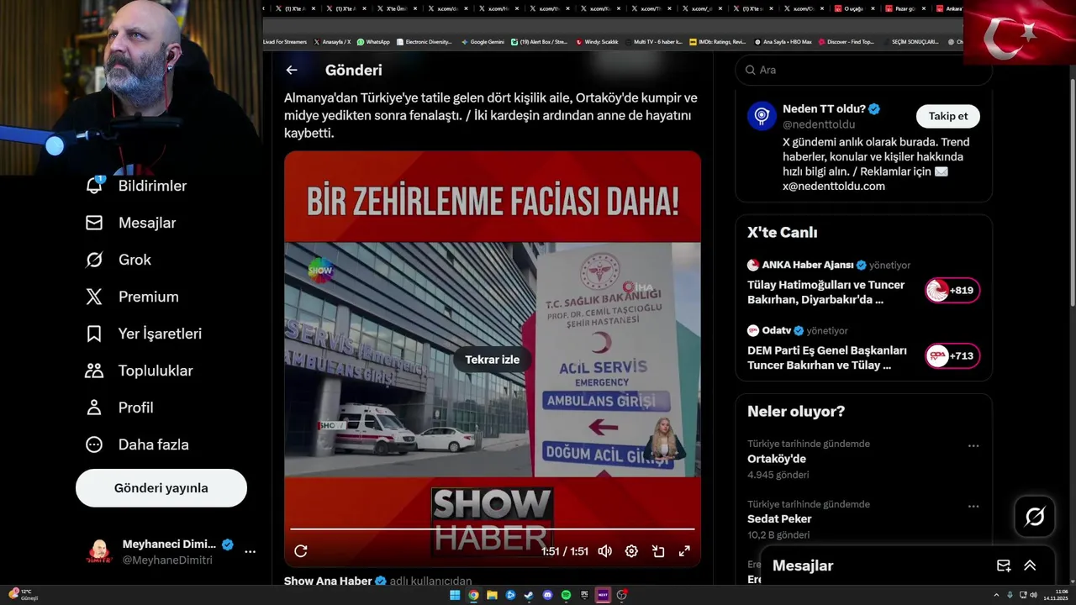The height and width of the screenshot is (605, 1076).
Task: Compose new message in Mesajlar drawer
Action: 1003,566
